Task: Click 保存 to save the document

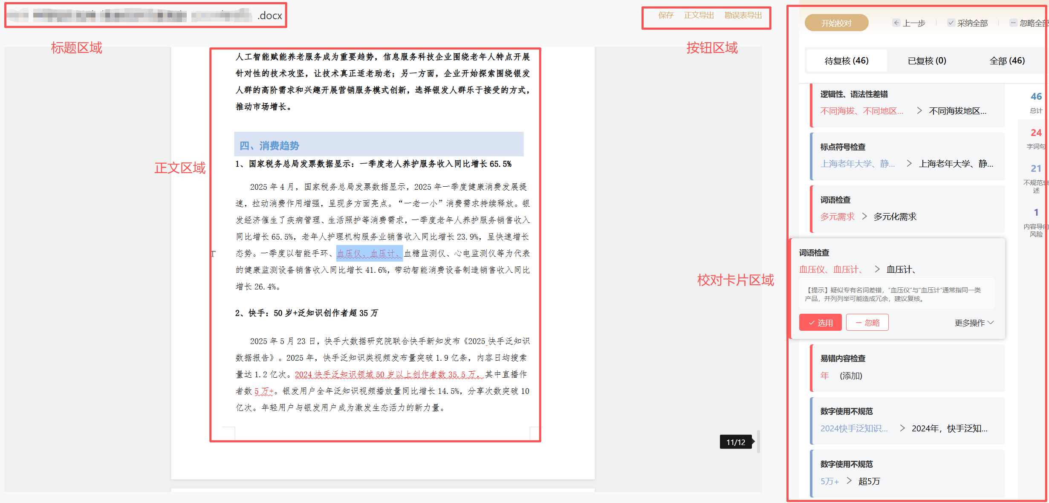Action: tap(665, 15)
